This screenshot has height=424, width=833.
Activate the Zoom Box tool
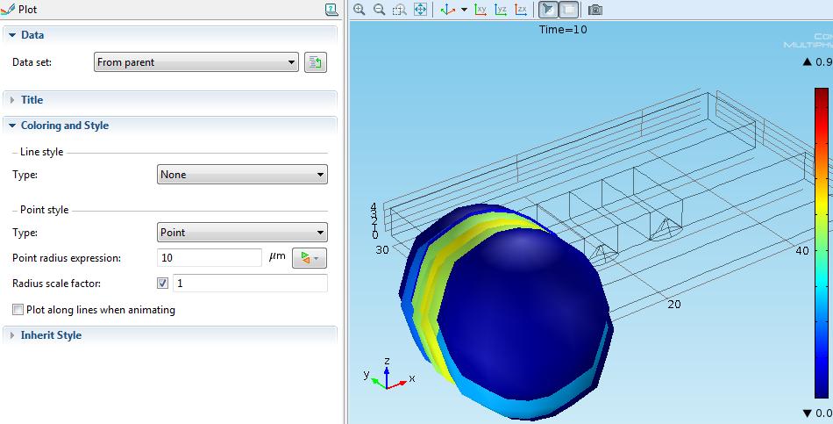[x=399, y=10]
